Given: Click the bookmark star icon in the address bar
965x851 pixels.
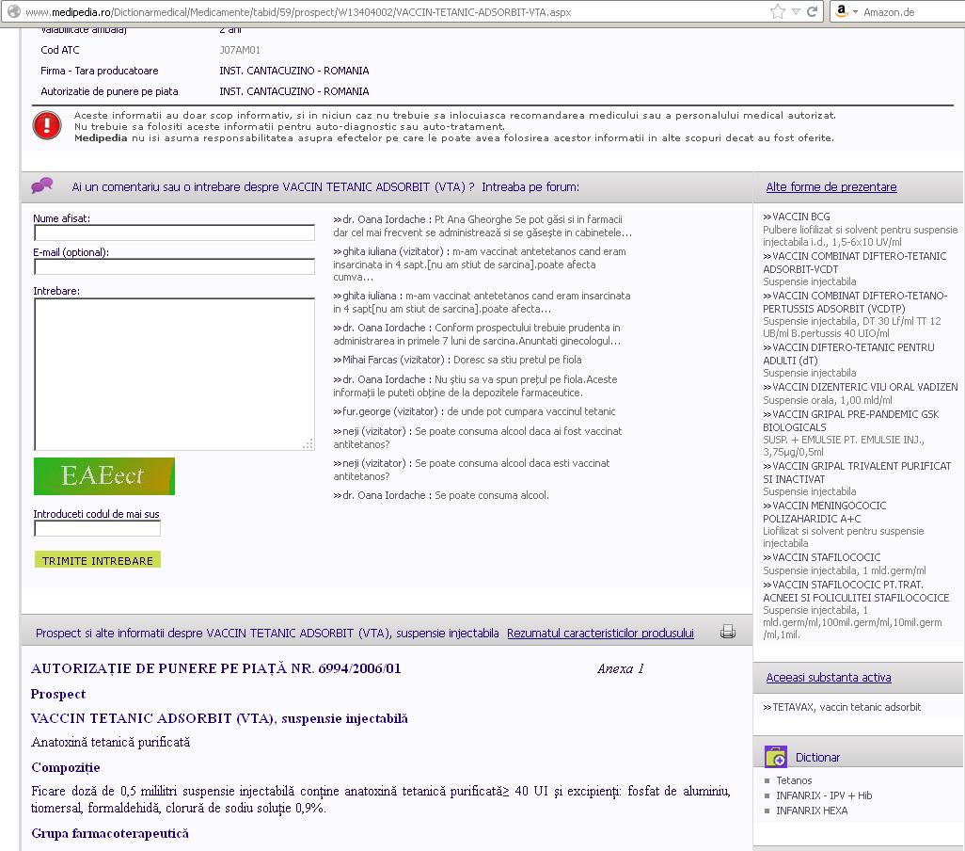Looking at the screenshot, I should (x=778, y=11).
